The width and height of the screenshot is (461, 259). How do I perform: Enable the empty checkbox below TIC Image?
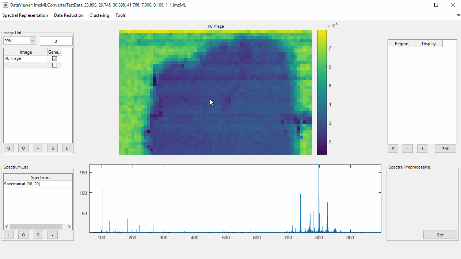(54, 65)
